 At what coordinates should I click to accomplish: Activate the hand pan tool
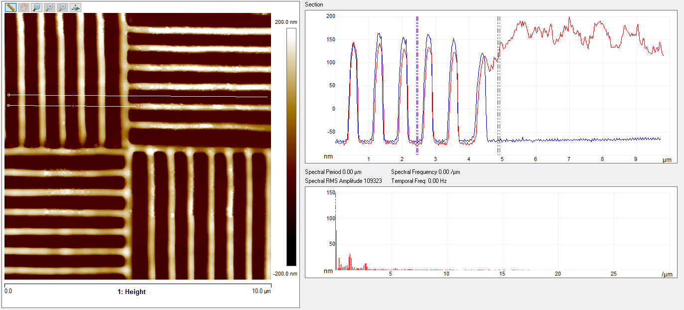[23, 7]
